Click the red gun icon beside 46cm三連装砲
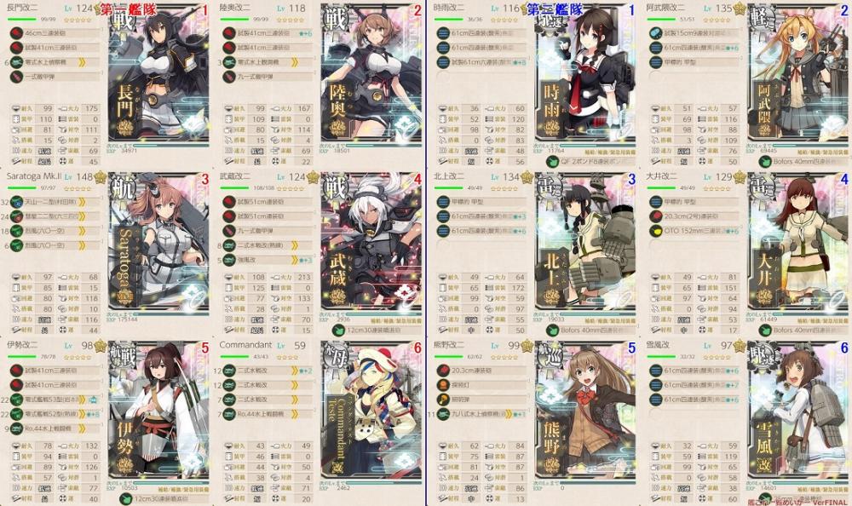This screenshot has height=506, width=852. 16,33
